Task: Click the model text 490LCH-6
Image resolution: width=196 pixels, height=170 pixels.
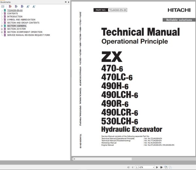Action: (x=120, y=95)
